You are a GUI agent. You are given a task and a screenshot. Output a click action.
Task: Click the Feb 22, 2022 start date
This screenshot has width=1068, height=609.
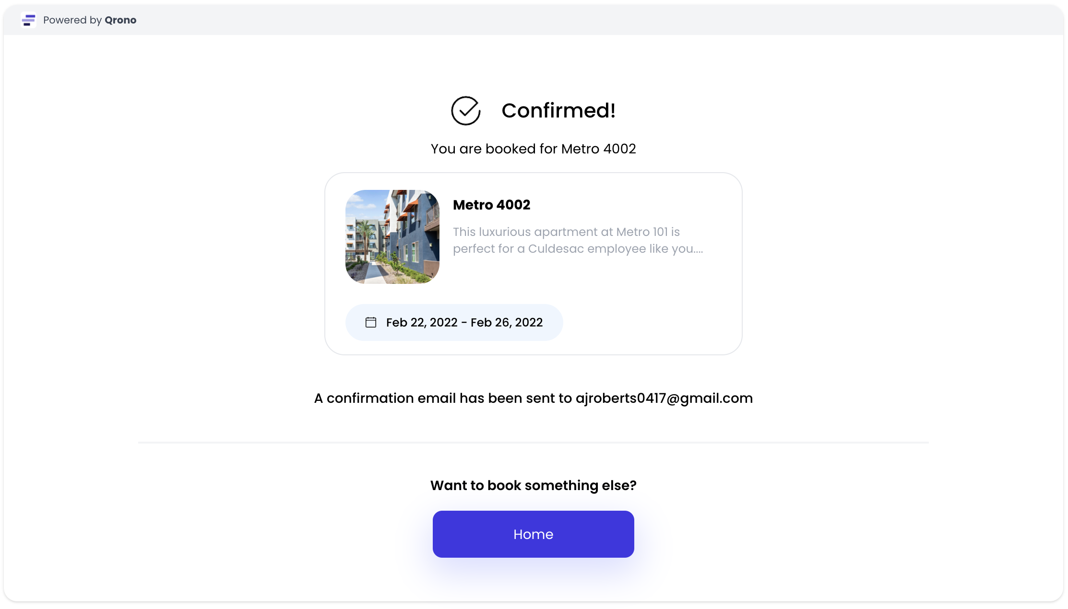[422, 322]
